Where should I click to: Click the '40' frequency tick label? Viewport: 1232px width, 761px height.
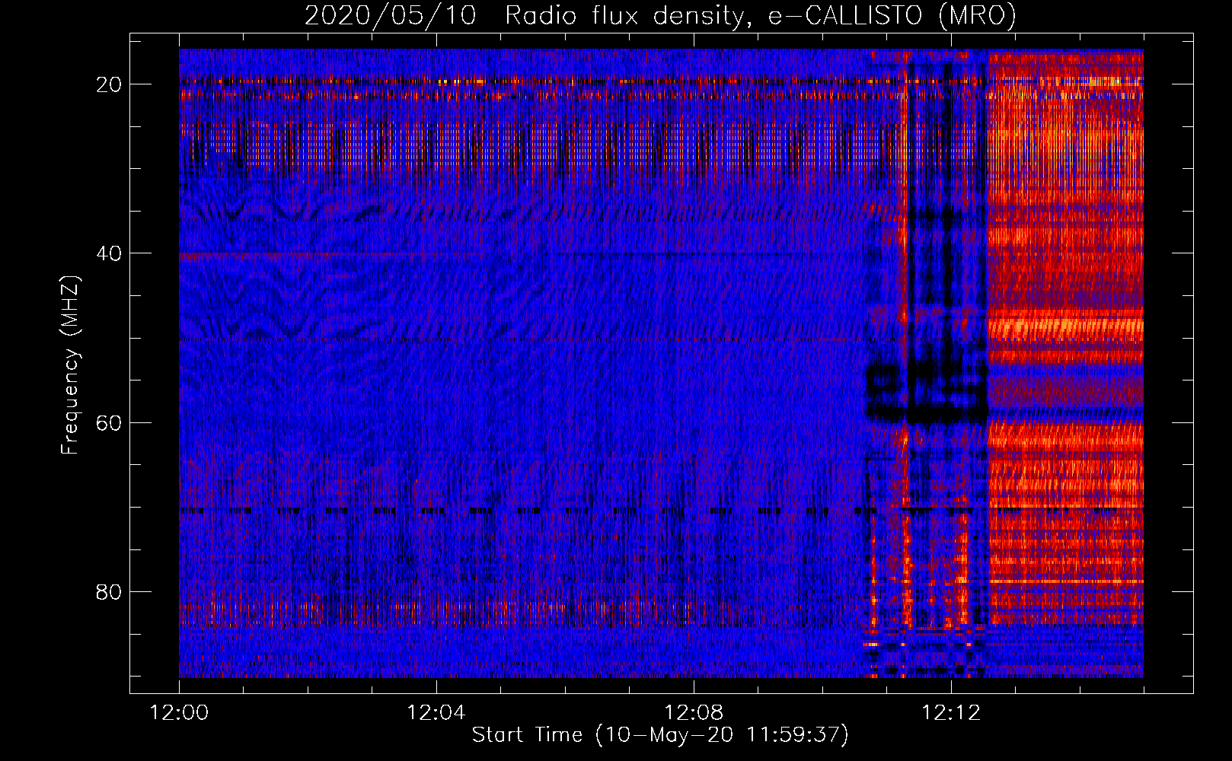click(x=110, y=253)
